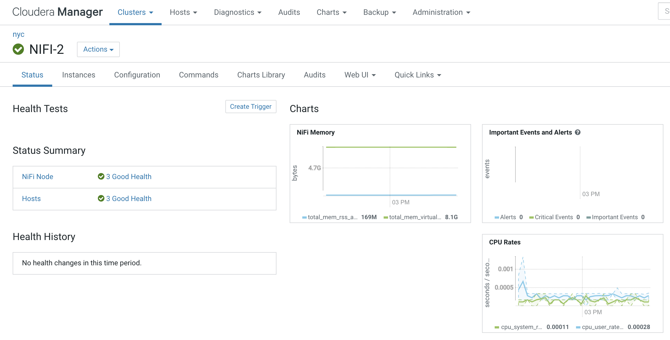
Task: Open the Actions dropdown
Action: click(x=98, y=49)
